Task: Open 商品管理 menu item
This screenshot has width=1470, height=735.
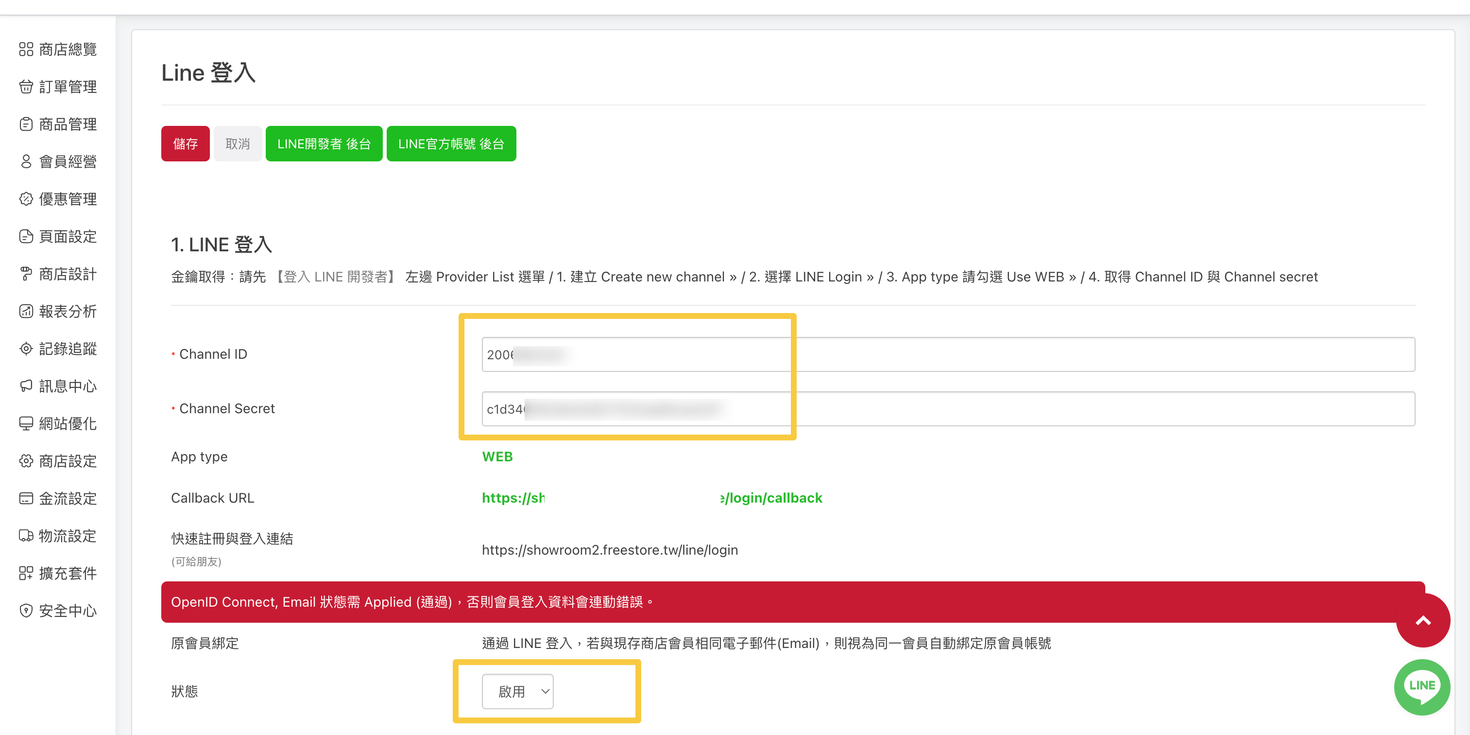Action: [x=68, y=124]
